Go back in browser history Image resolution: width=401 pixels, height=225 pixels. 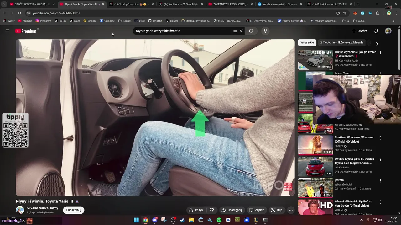4,13
